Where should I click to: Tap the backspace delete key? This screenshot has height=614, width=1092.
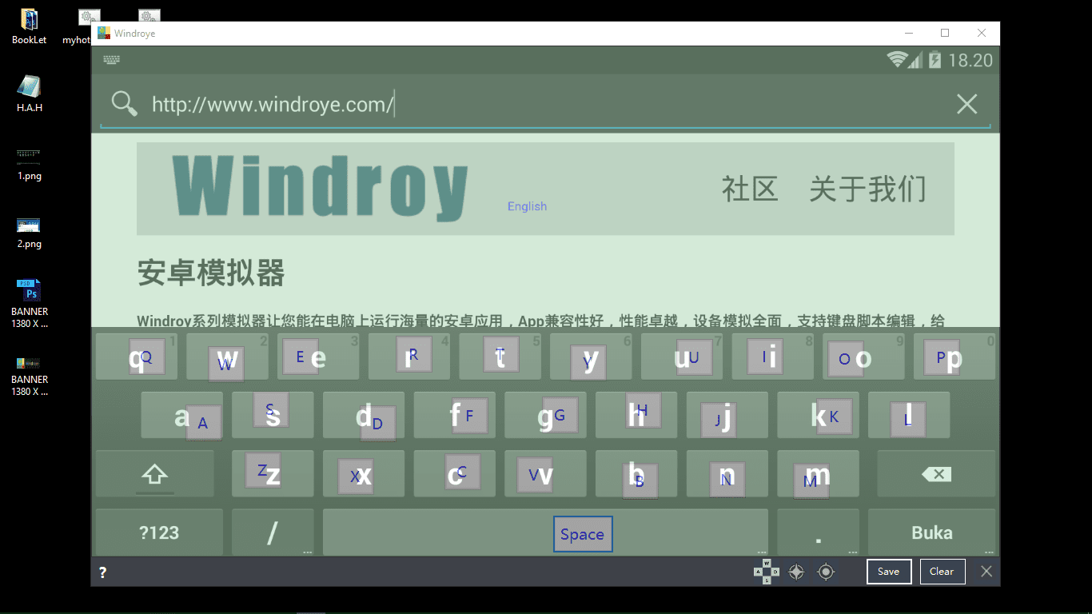[936, 474]
